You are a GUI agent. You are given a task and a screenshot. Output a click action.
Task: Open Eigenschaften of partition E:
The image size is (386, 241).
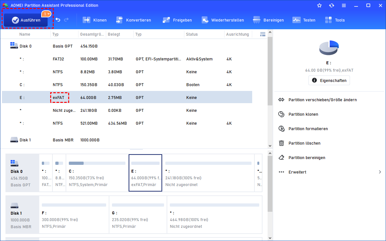tap(329, 80)
